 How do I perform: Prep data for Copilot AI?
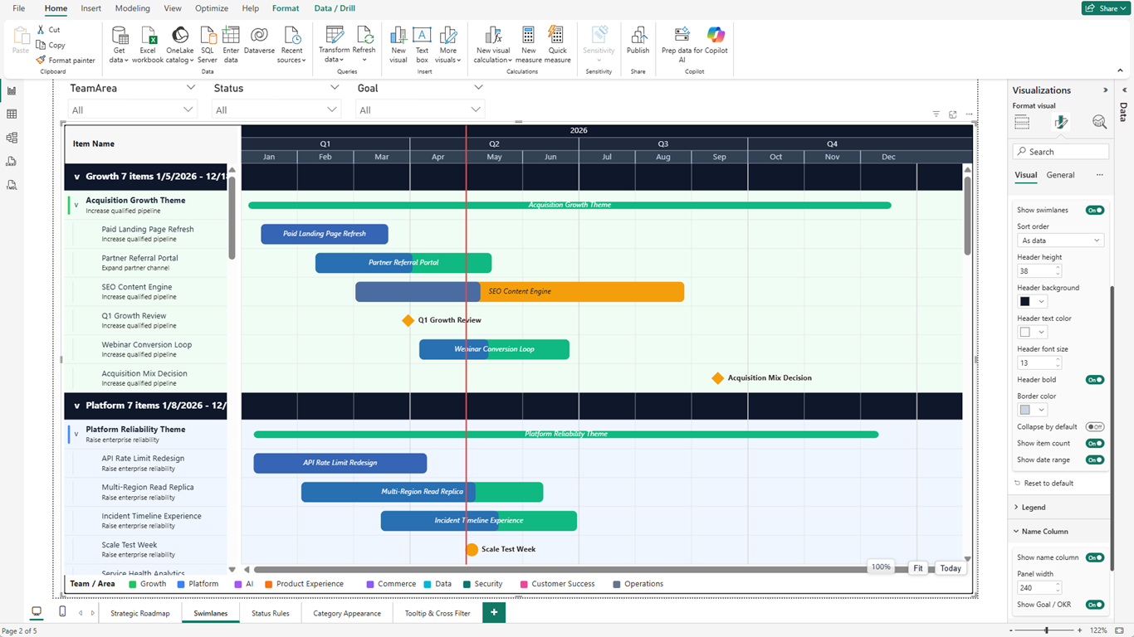[682, 45]
